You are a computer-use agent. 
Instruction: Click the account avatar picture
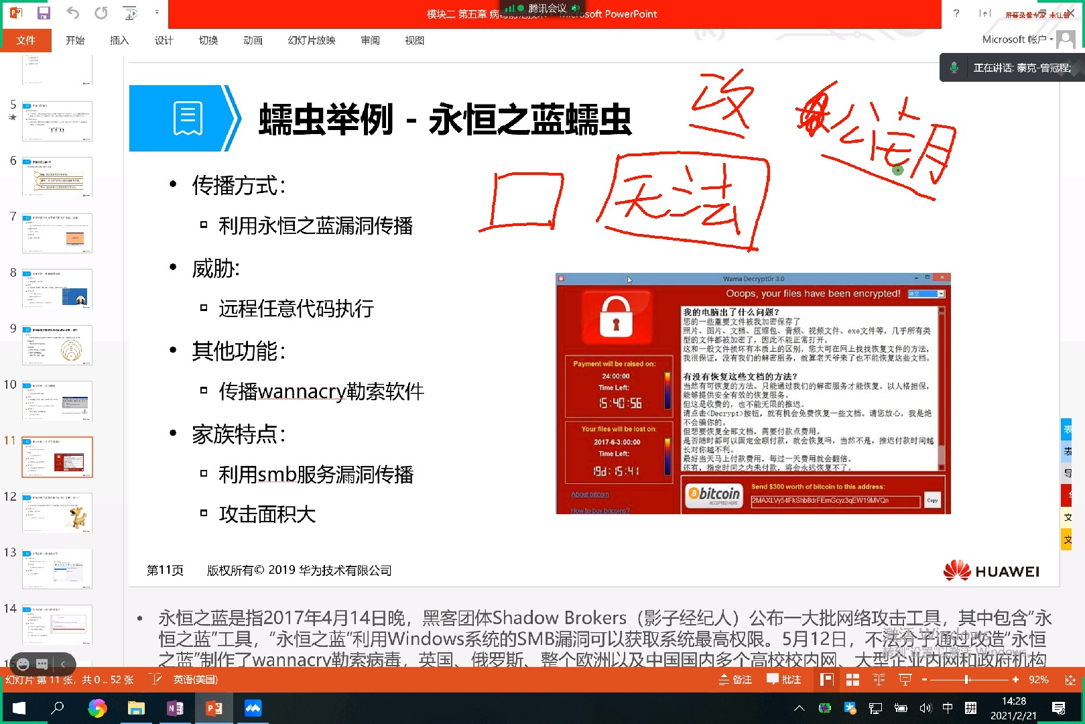[1066, 40]
